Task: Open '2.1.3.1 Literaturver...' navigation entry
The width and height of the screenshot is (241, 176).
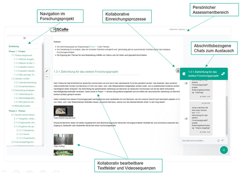Action: click(x=26, y=130)
